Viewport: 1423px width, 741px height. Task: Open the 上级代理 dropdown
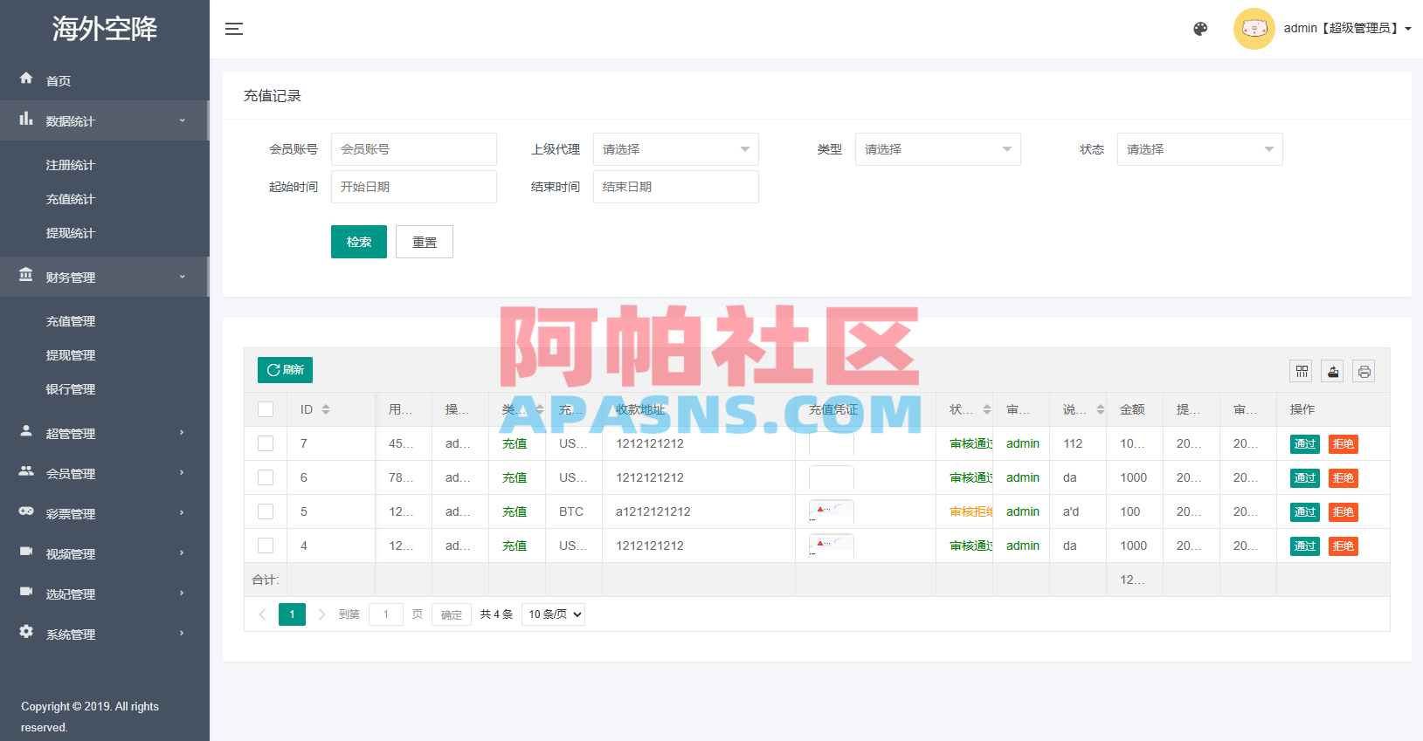click(x=675, y=149)
